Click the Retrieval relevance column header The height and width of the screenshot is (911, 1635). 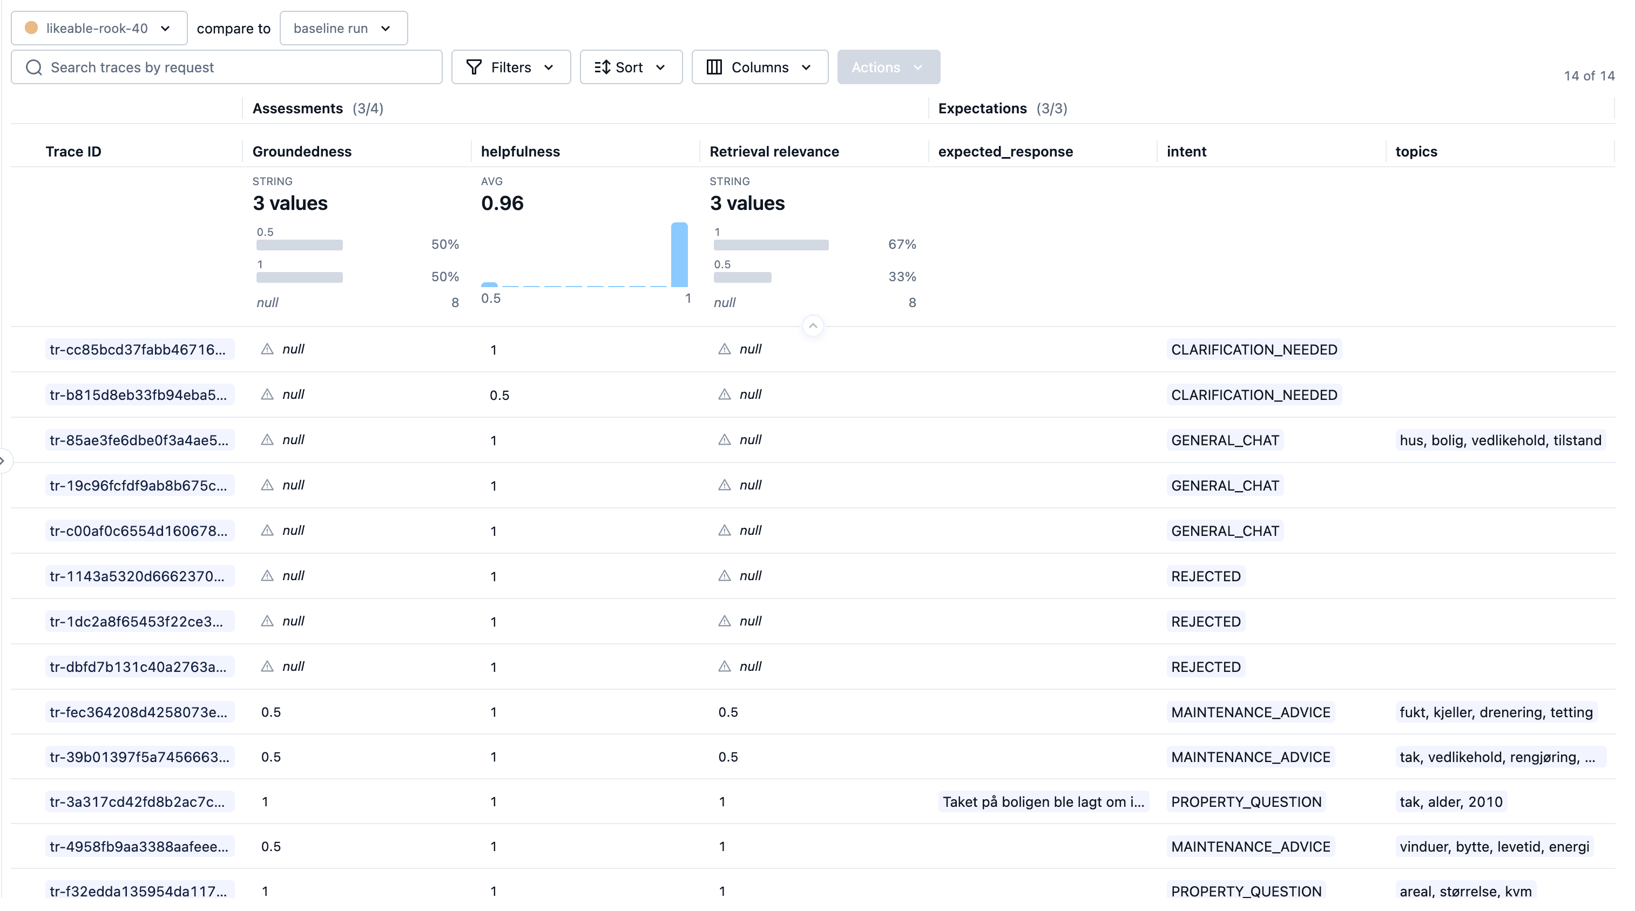click(774, 152)
